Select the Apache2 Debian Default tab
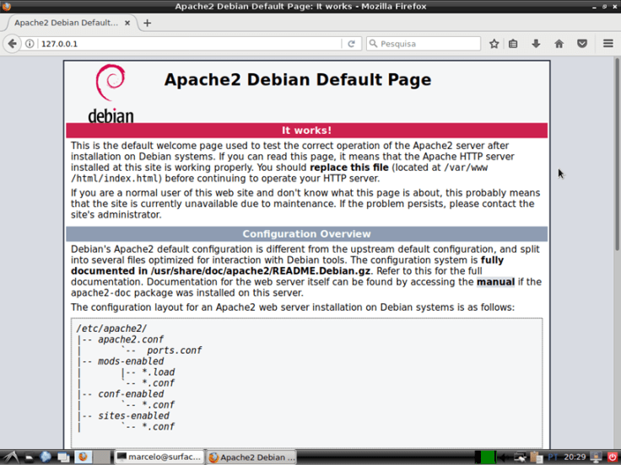Image resolution: width=621 pixels, height=465 pixels. [x=66, y=23]
